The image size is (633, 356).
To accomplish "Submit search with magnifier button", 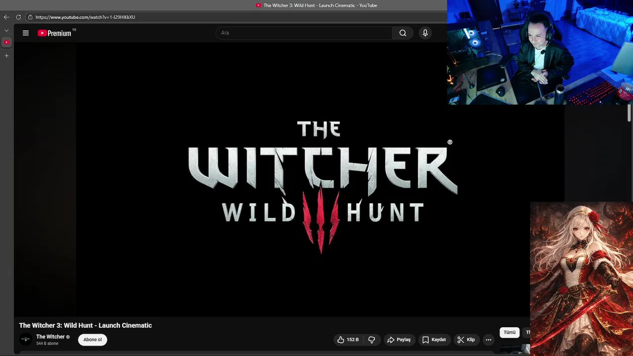I will click(403, 33).
